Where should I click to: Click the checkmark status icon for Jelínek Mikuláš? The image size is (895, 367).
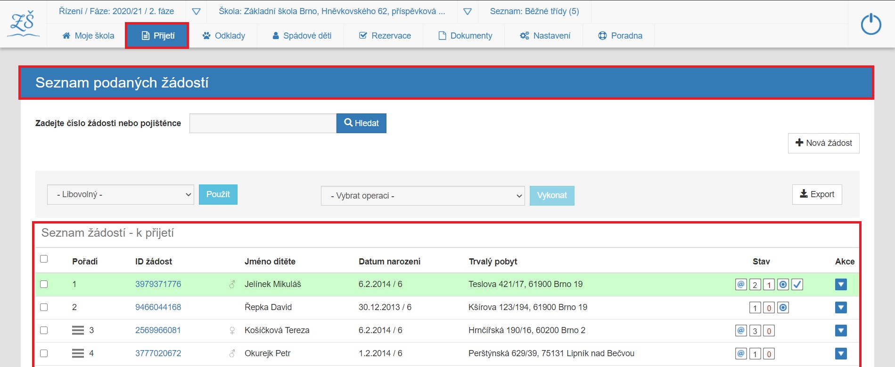pyautogui.click(x=797, y=284)
